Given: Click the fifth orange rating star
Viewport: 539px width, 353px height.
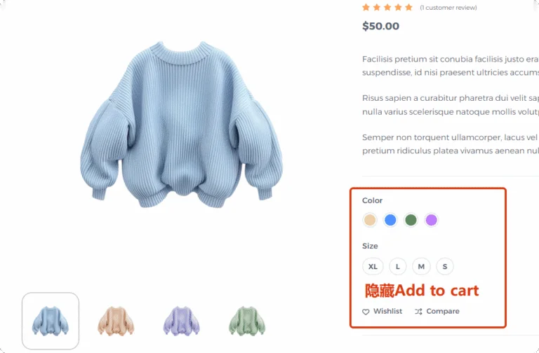Looking at the screenshot, I should tap(408, 7).
